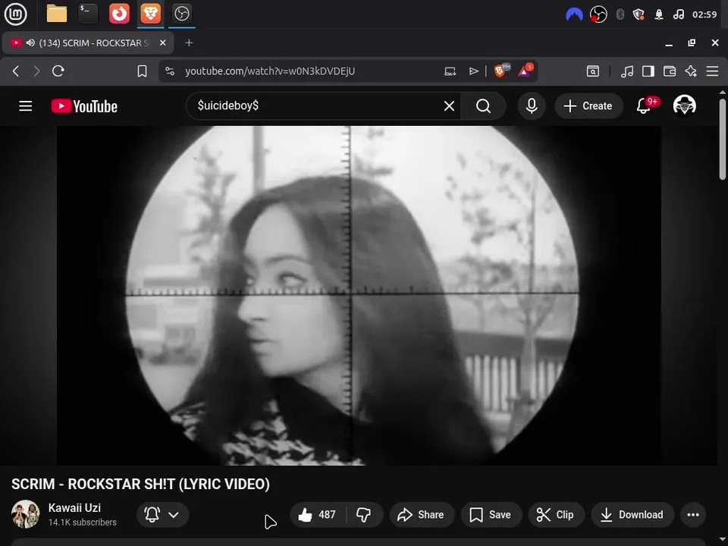Image resolution: width=728 pixels, height=546 pixels.
Task: Open the tab search toolbar icon
Action: (x=593, y=71)
